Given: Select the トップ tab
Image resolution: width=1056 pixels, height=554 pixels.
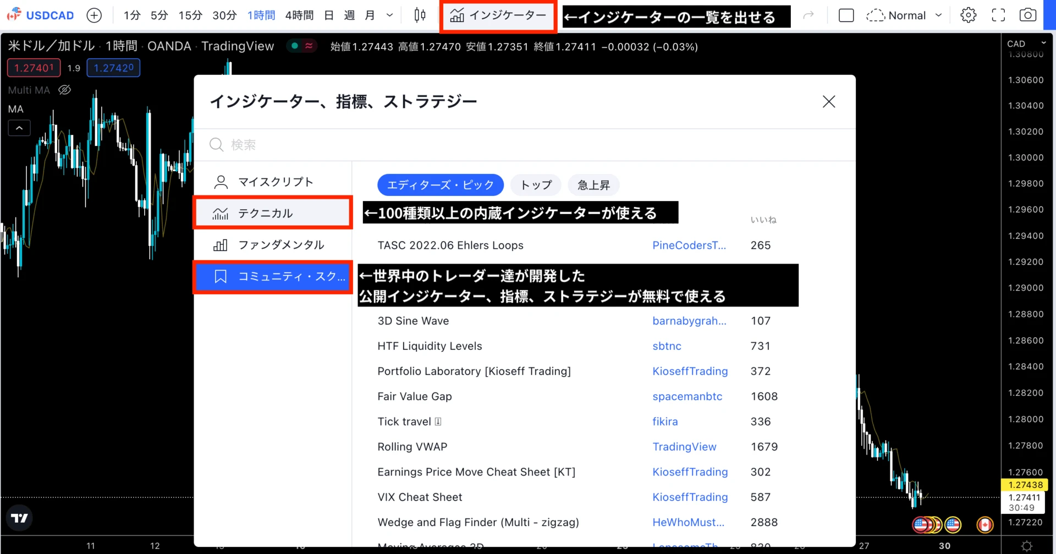Looking at the screenshot, I should click(536, 185).
